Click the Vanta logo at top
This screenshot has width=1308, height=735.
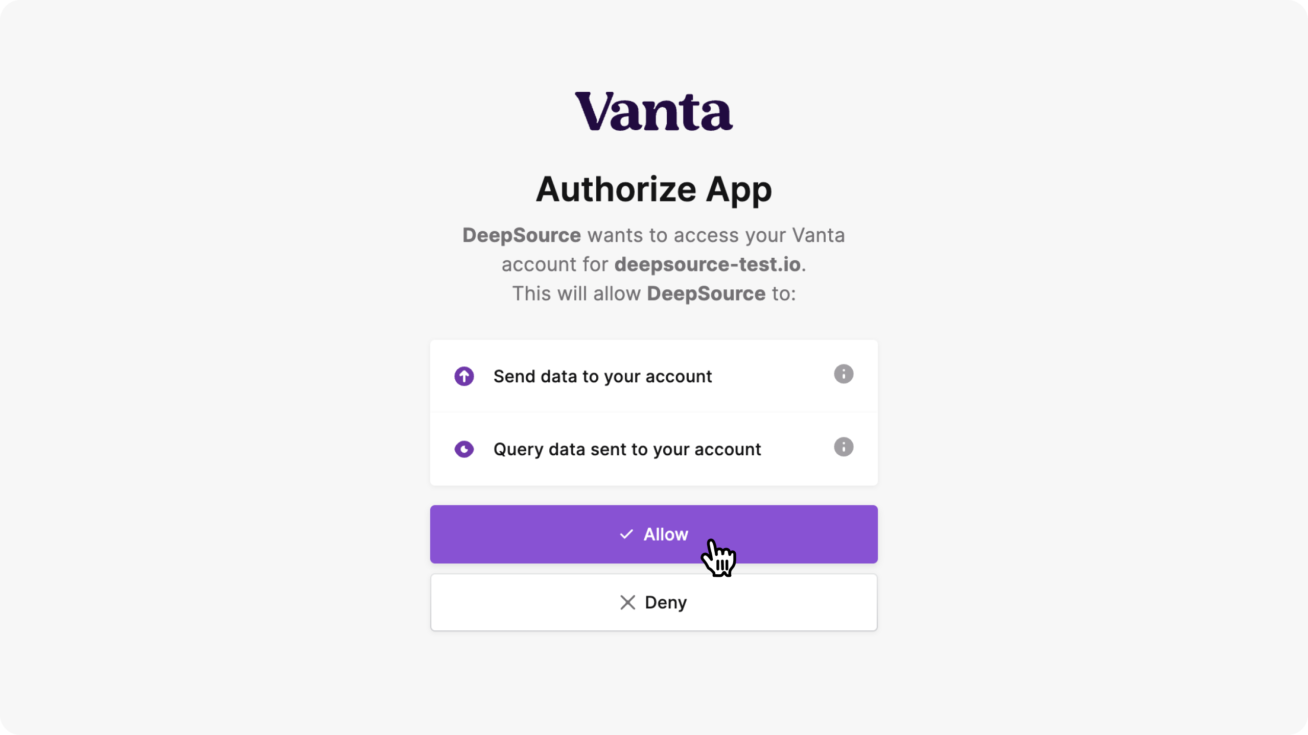(653, 111)
